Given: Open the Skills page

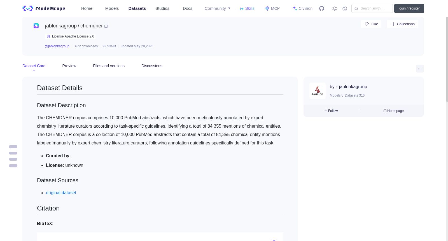Looking at the screenshot, I should click(x=247, y=8).
